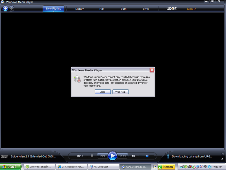Click the QuickTime tray icon
The image size is (226, 170).
point(210,167)
